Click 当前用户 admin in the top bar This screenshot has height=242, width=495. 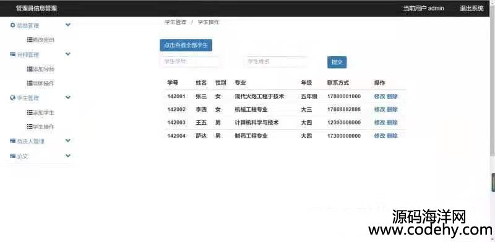[423, 8]
